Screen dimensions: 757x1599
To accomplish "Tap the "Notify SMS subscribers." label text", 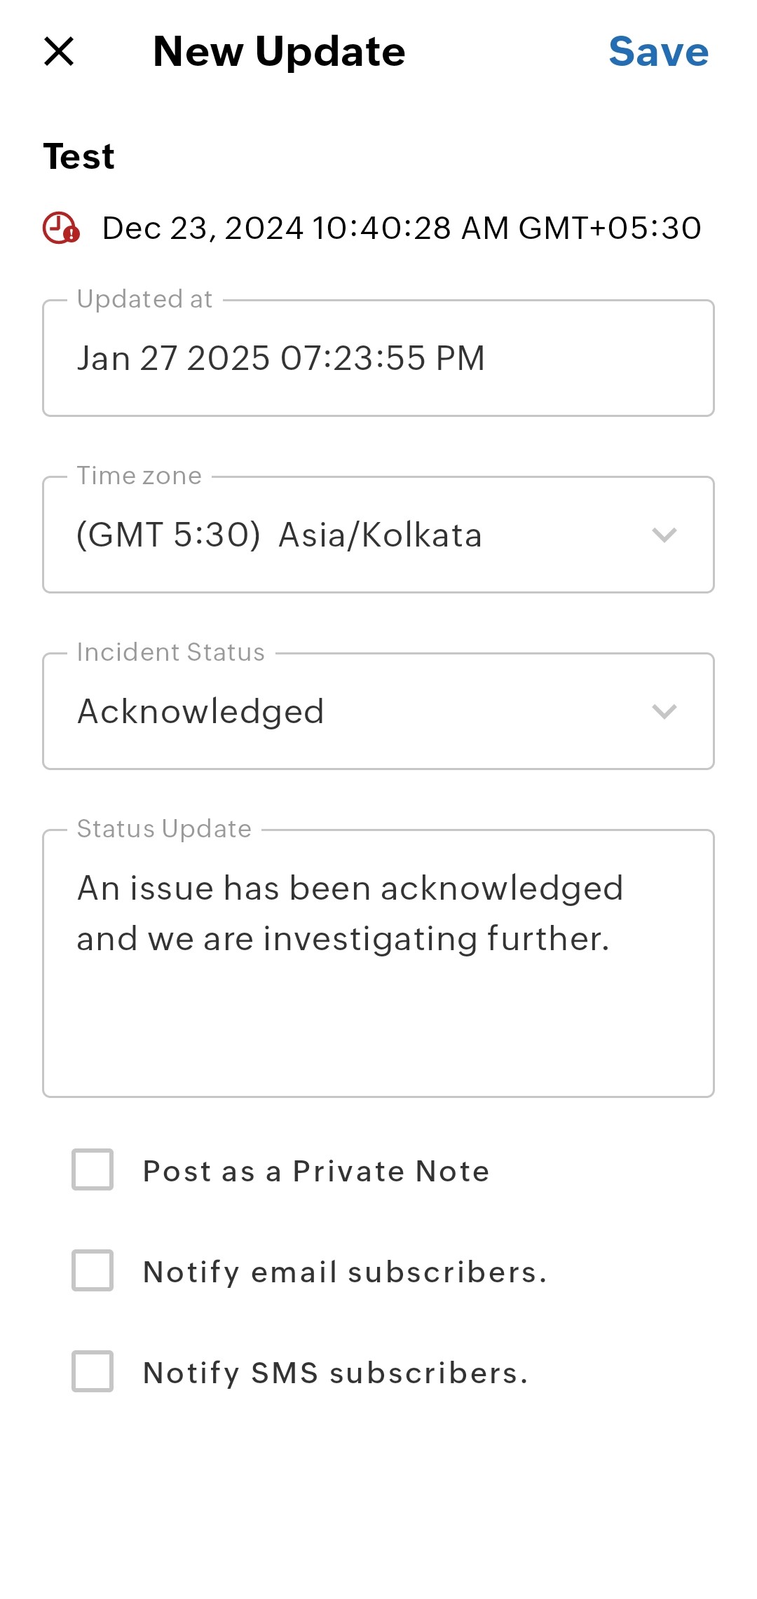I will click(x=335, y=1373).
